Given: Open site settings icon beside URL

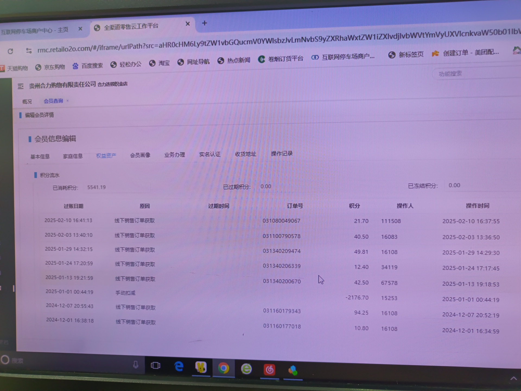Looking at the screenshot, I should click(x=29, y=51).
